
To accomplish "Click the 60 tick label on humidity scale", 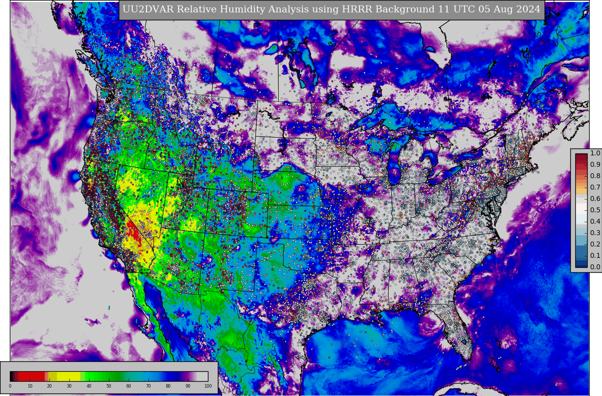I will point(129,386).
